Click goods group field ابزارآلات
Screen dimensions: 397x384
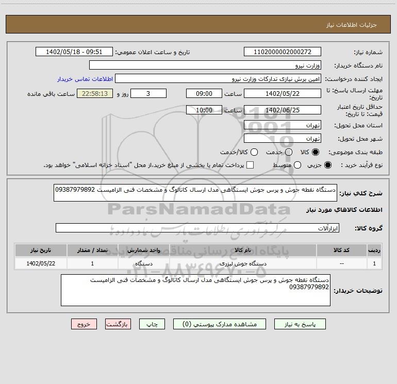pyautogui.click(x=197, y=228)
